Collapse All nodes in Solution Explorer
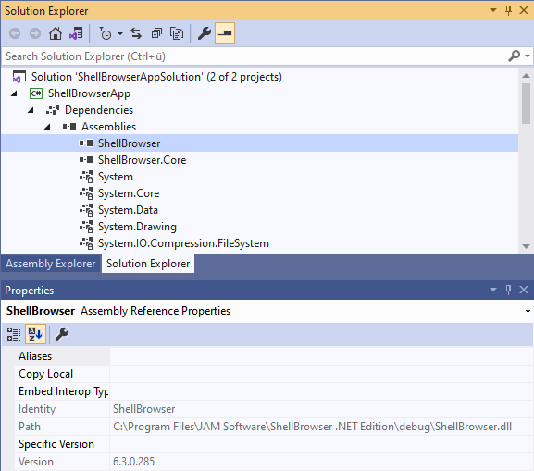534x471 pixels. (156, 33)
